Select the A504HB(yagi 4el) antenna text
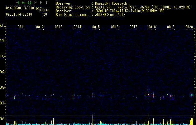Image resolution: width=196 pixels, height=125 pixels. click(x=110, y=15)
